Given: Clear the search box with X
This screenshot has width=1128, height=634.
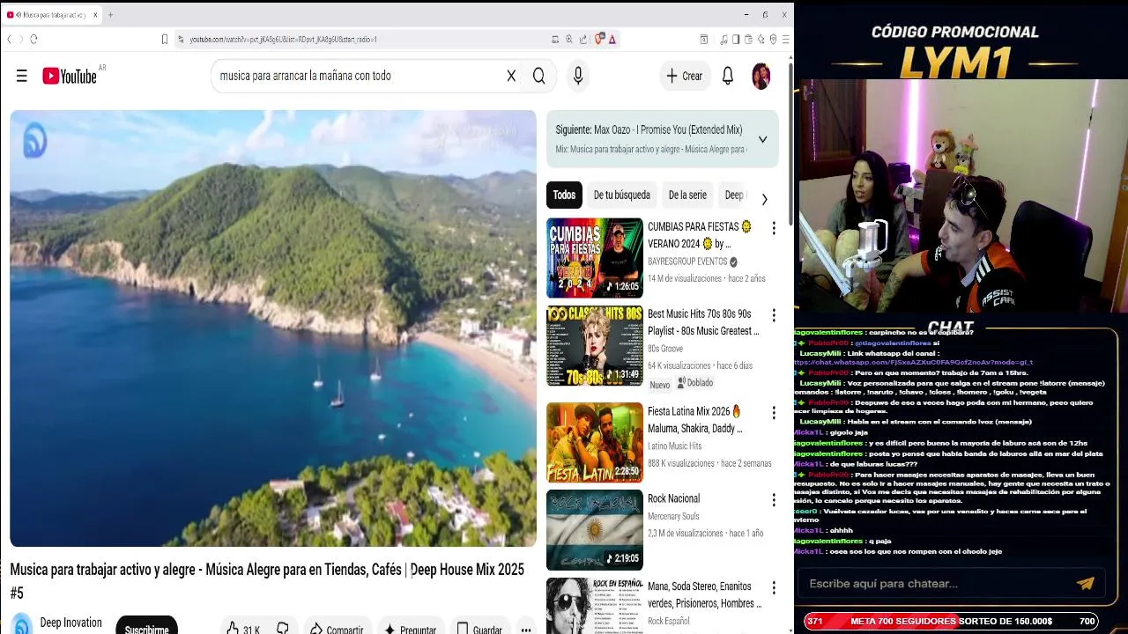Looking at the screenshot, I should point(511,76).
